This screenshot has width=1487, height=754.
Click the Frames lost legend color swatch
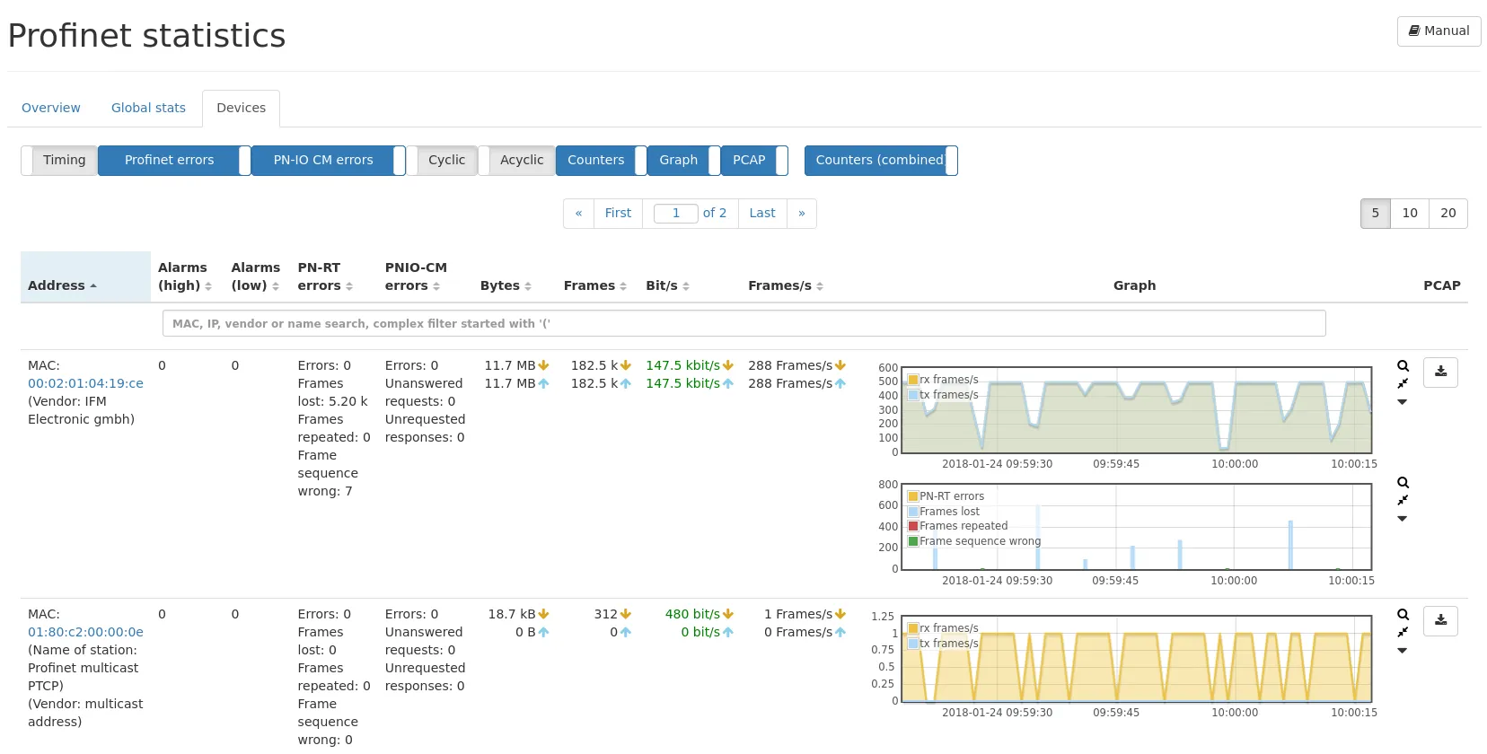[913, 512]
